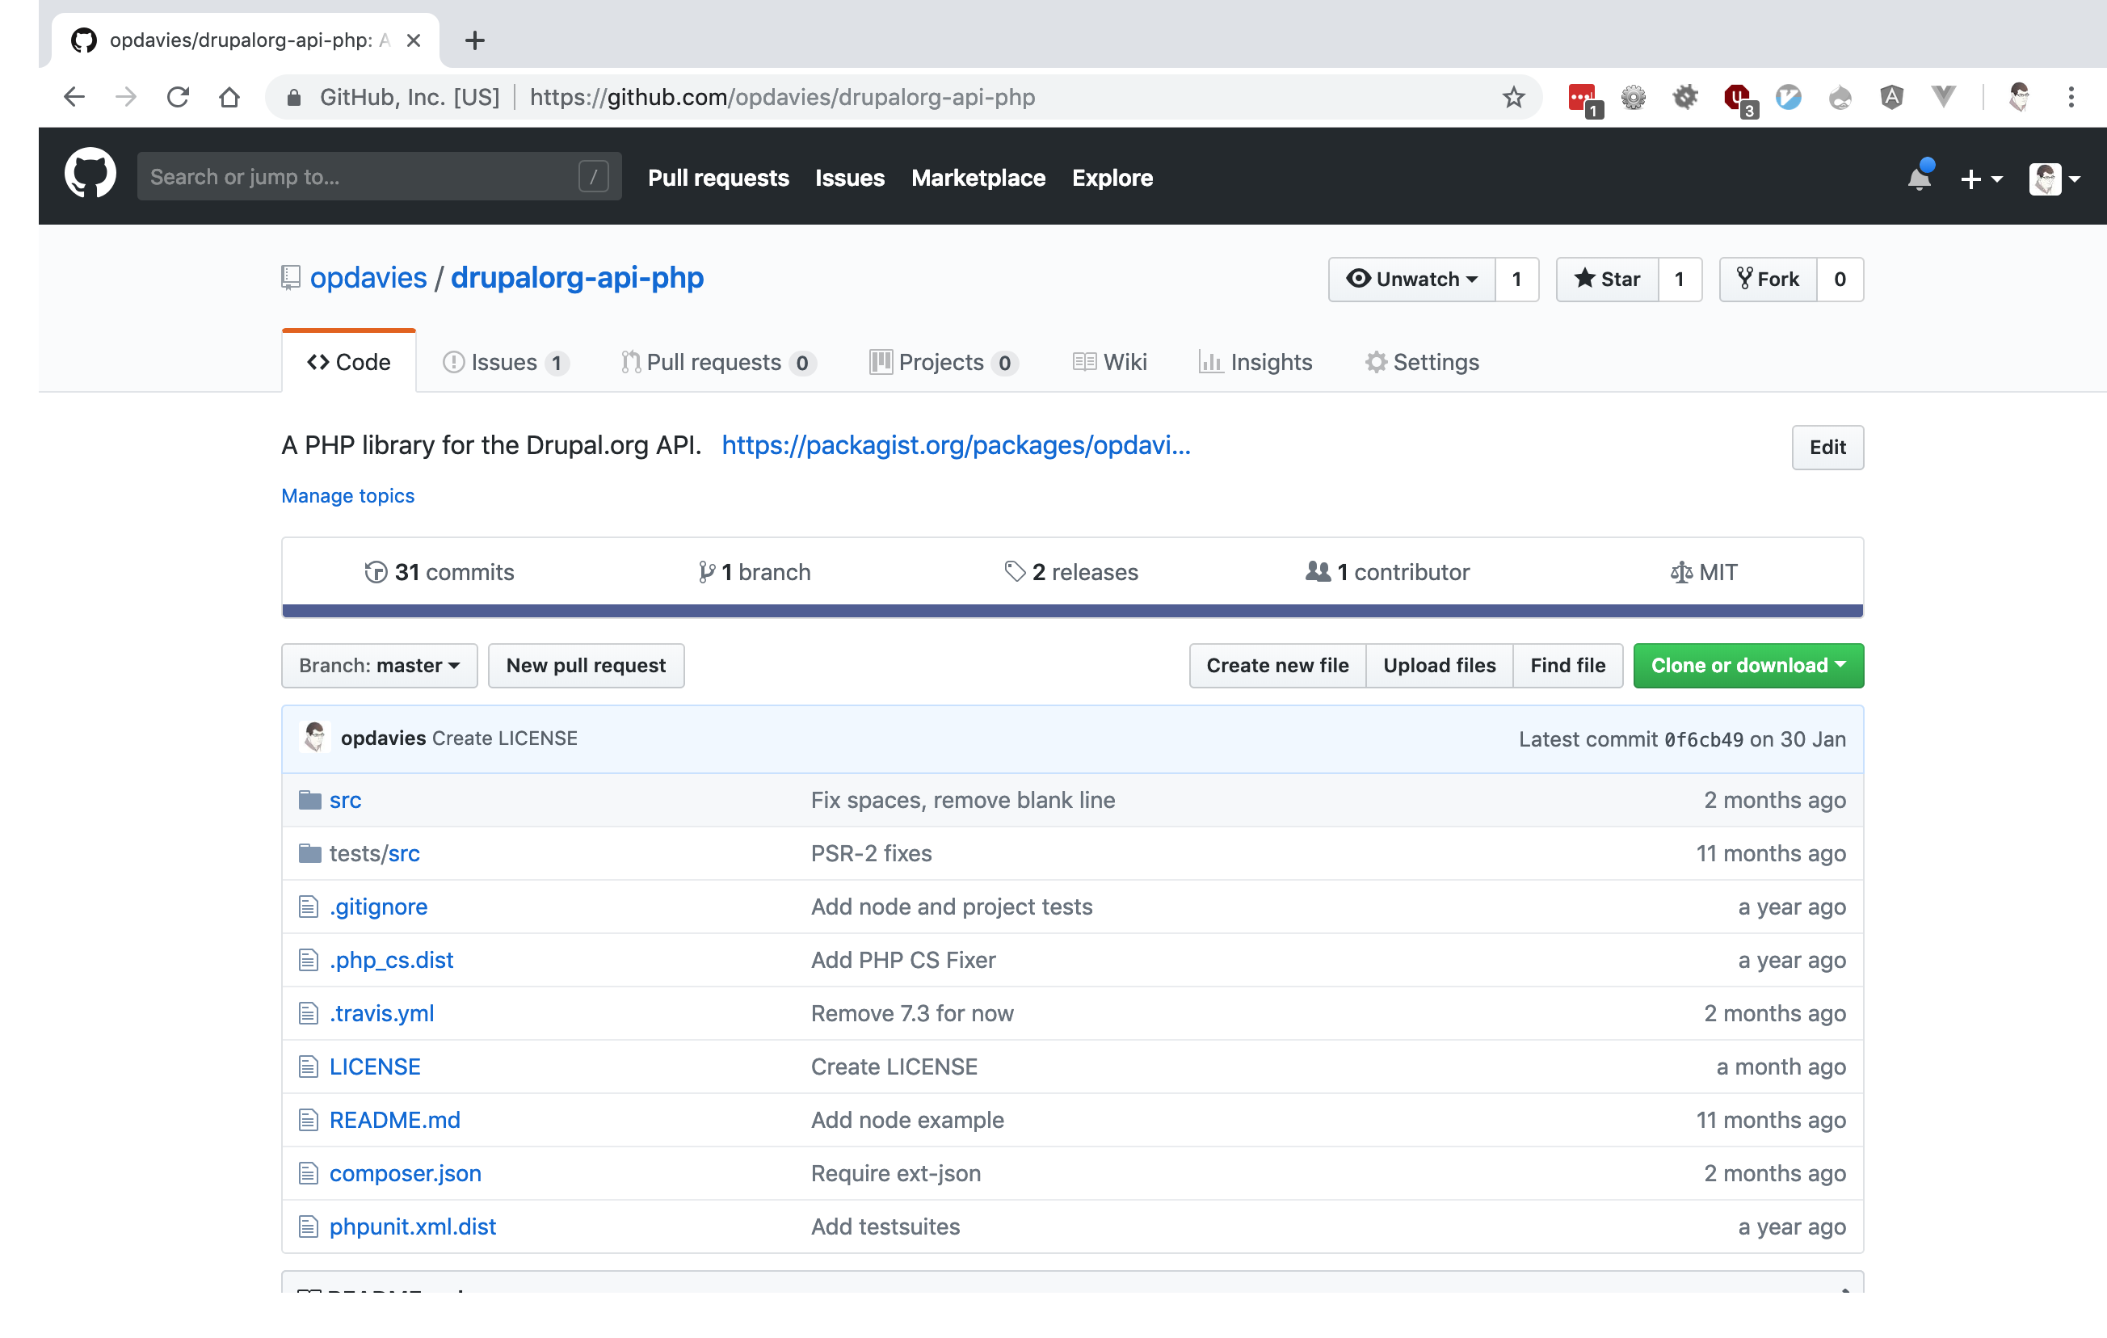Expand the Branch: master dropdown
The image size is (2107, 1338).
[379, 665]
